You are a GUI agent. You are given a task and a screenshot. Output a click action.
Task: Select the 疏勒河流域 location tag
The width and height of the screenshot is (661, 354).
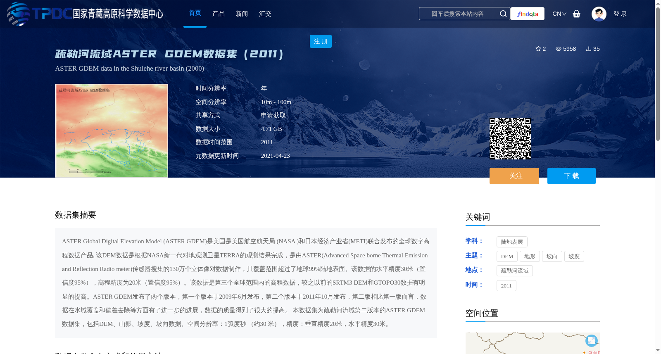pos(515,271)
